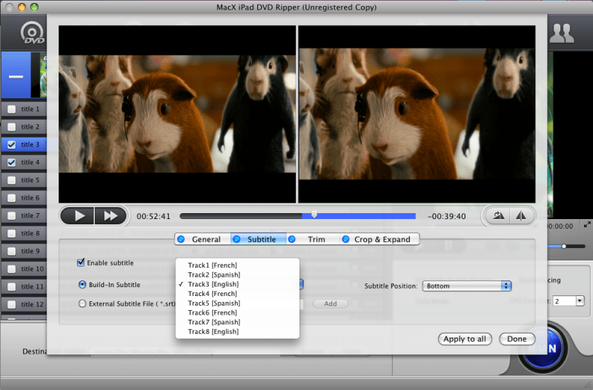Open the Subtitle Position dropdown

coord(467,286)
